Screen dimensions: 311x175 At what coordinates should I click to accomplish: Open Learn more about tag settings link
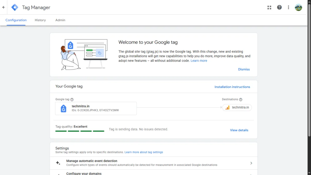pos(144,152)
